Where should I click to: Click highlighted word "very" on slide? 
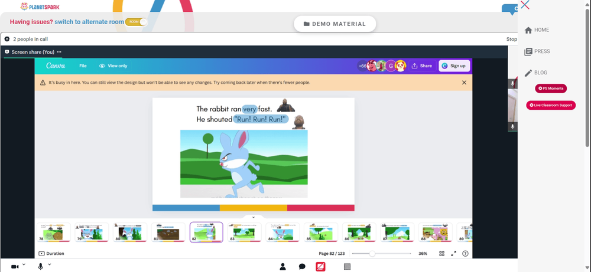[x=249, y=109]
